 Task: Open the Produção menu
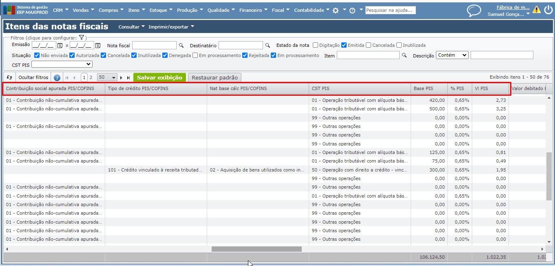point(190,10)
